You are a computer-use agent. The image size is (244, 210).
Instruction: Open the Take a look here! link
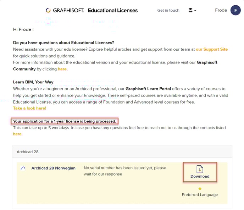tap(29, 108)
